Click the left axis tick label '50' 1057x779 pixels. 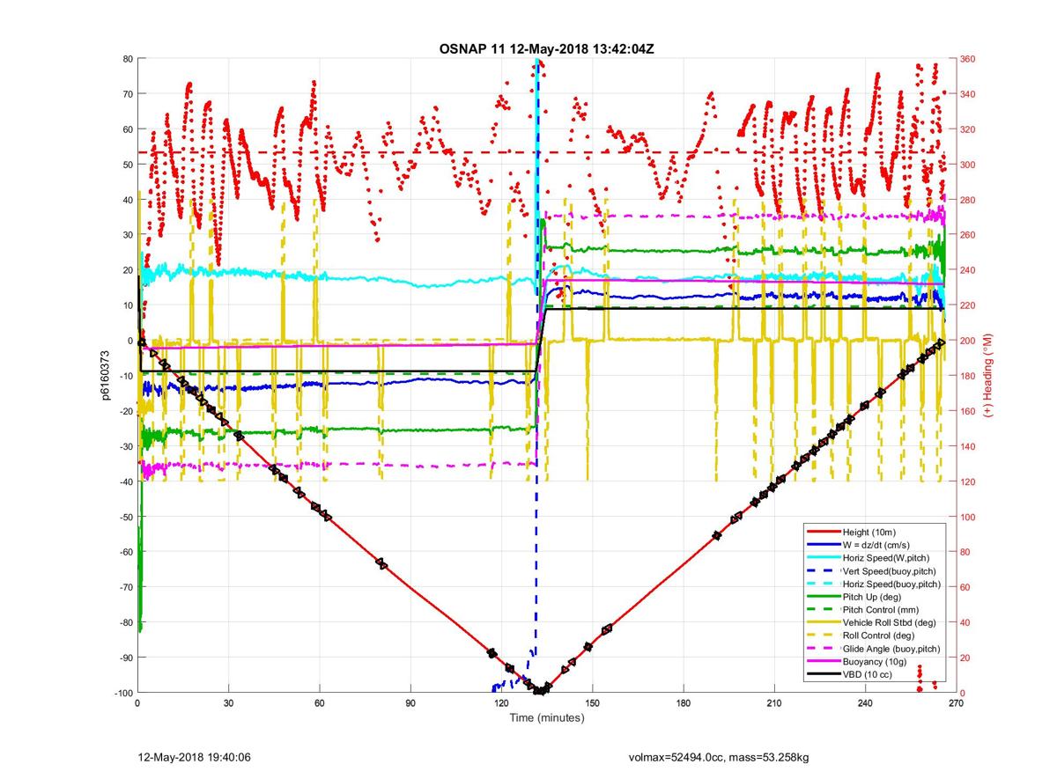(127, 165)
